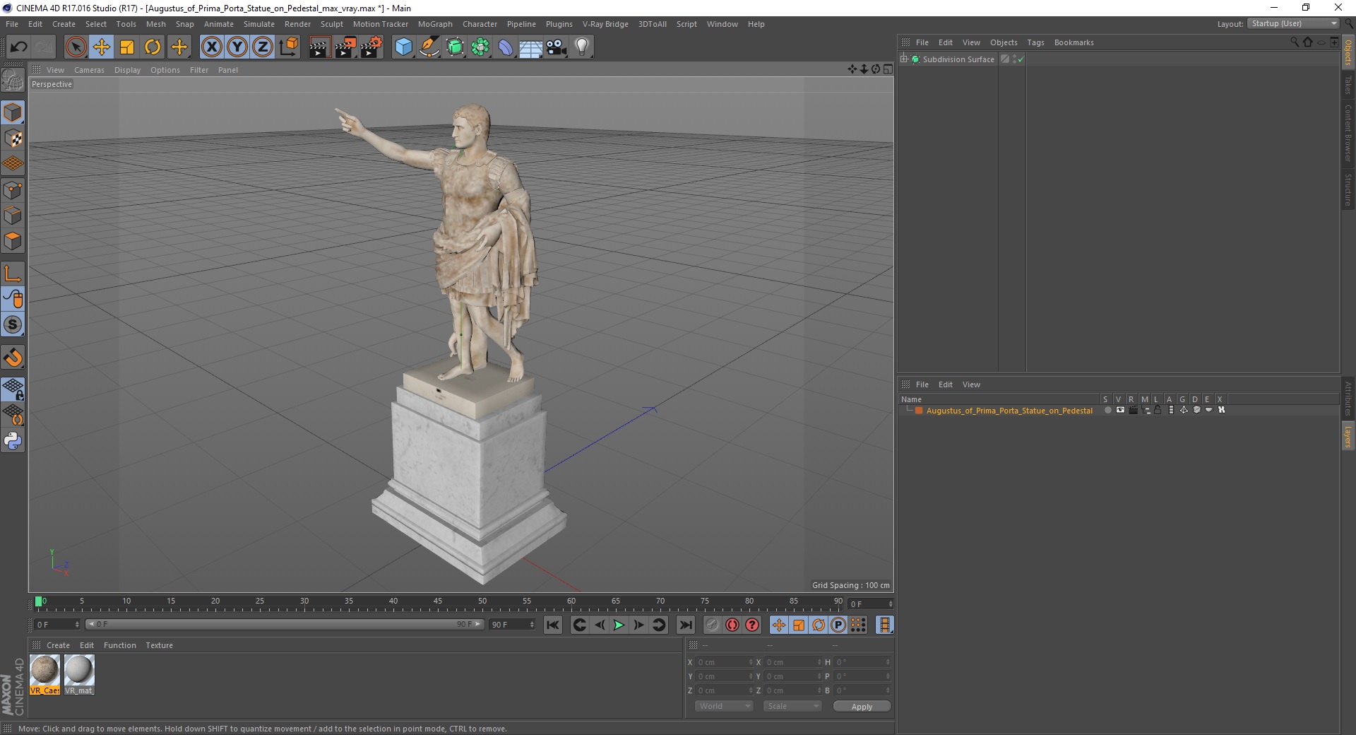Viewport: 1356px width, 735px height.
Task: Switch to Polygons mode
Action: [13, 241]
